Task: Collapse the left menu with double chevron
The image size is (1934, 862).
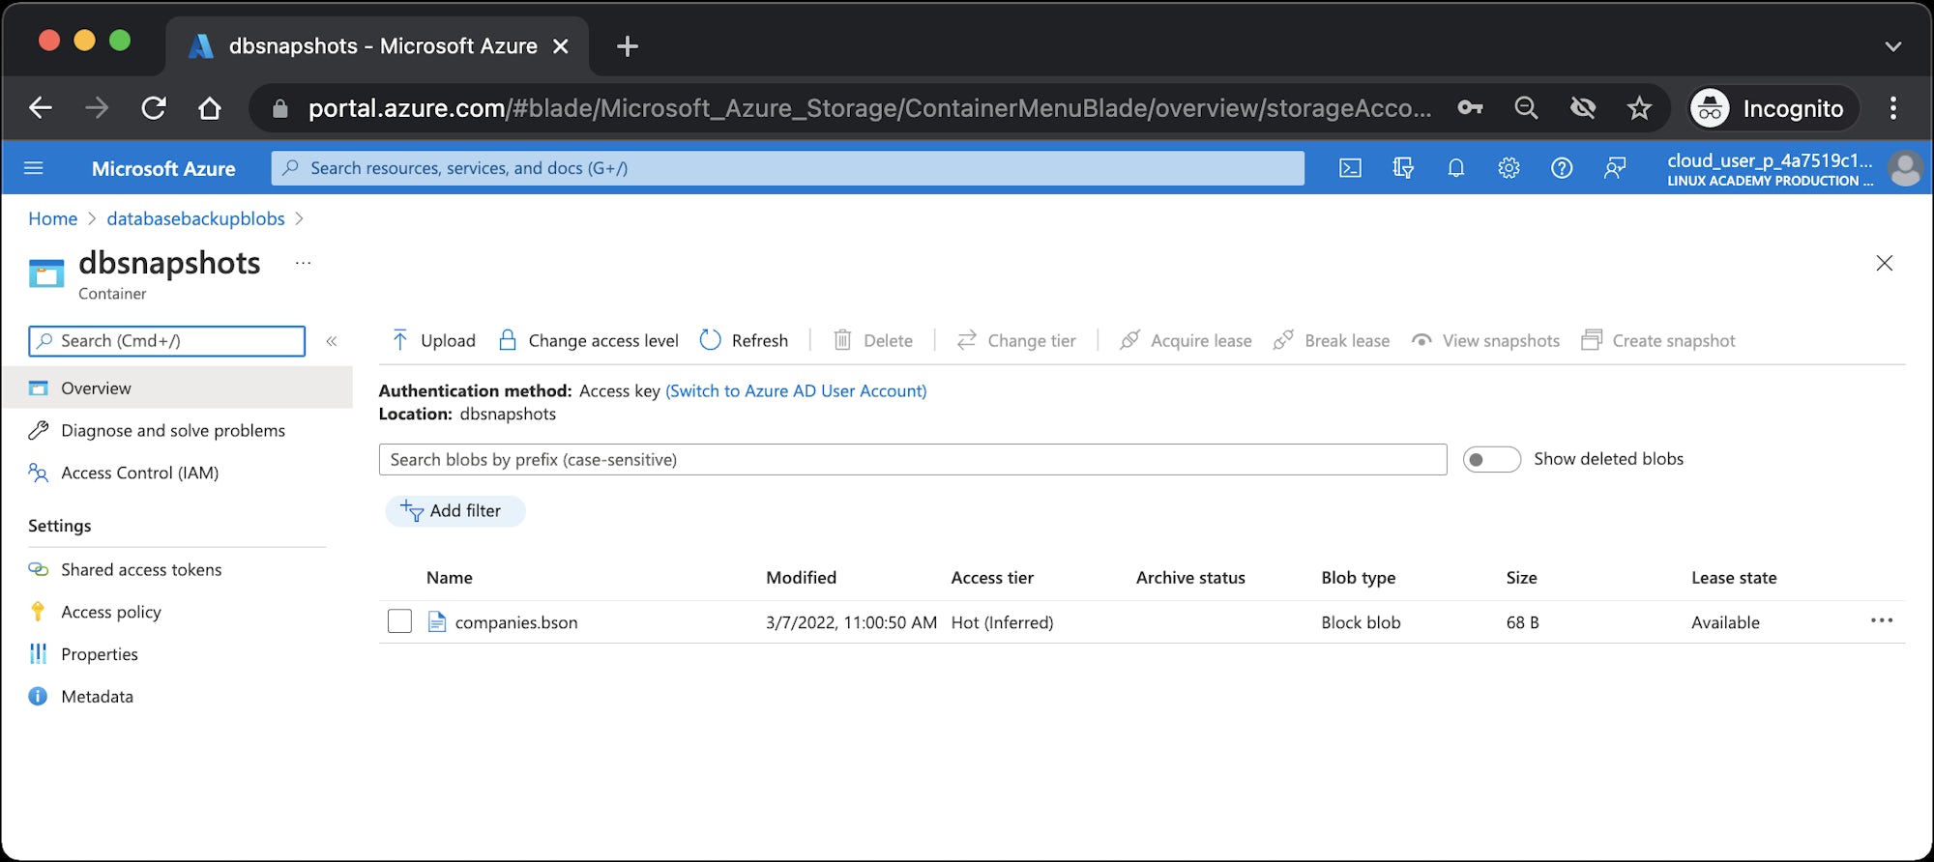Action: 332,341
